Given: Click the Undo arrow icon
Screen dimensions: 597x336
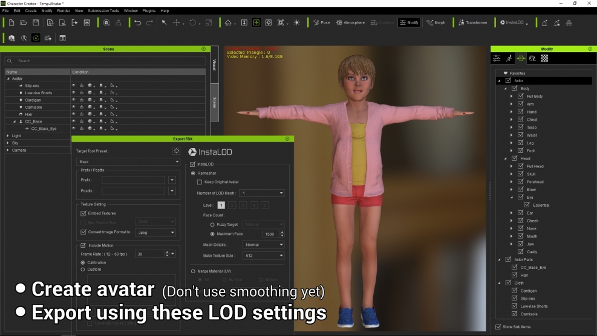Looking at the screenshot, I should [138, 22].
